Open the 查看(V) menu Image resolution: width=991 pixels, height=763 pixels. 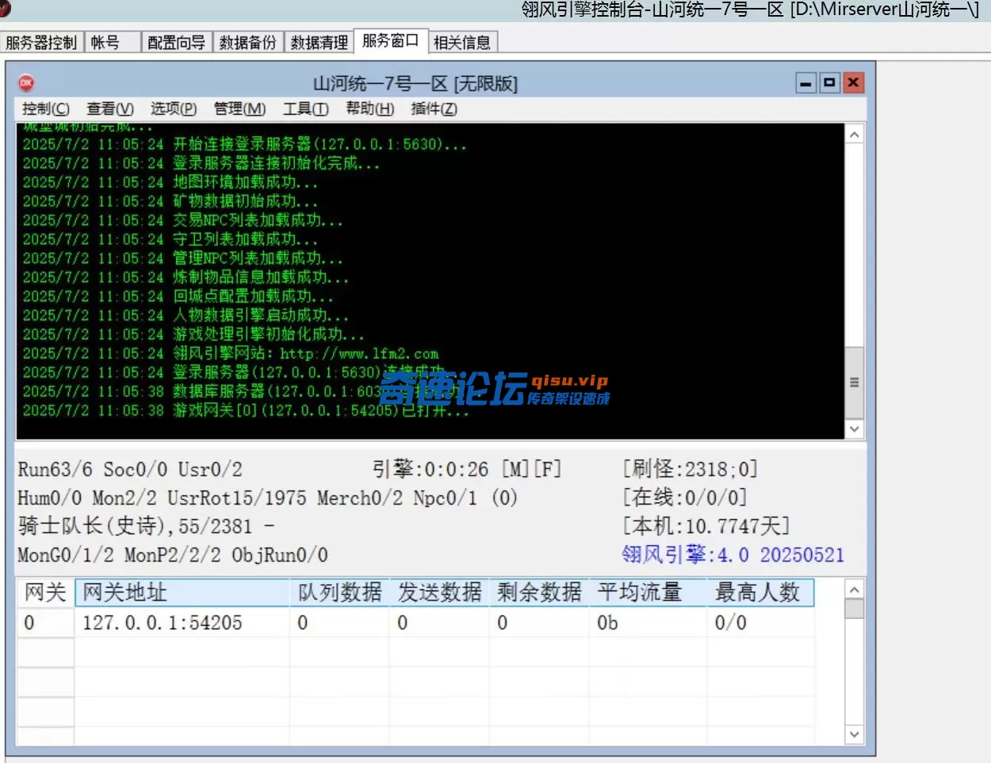pyautogui.click(x=109, y=109)
